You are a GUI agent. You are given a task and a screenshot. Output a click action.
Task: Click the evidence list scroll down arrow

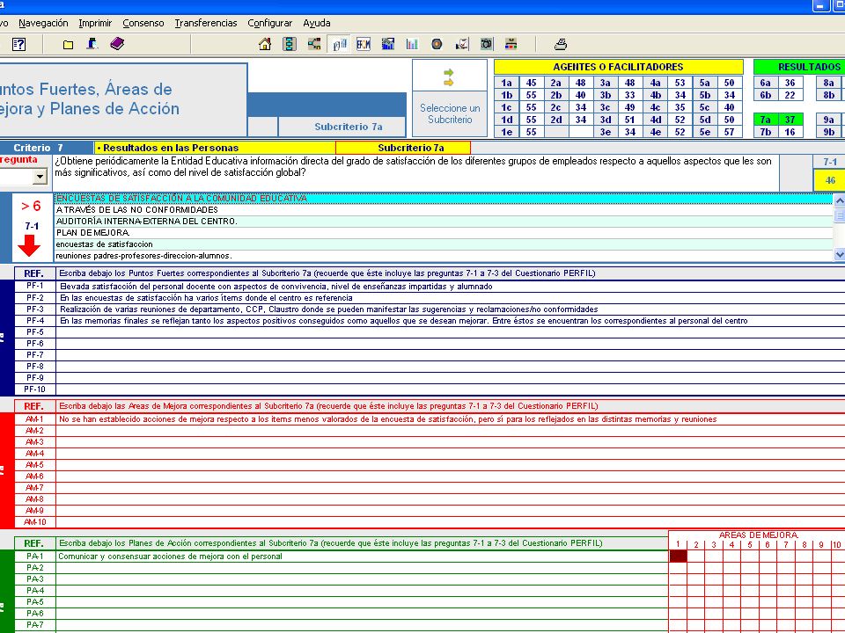839,254
